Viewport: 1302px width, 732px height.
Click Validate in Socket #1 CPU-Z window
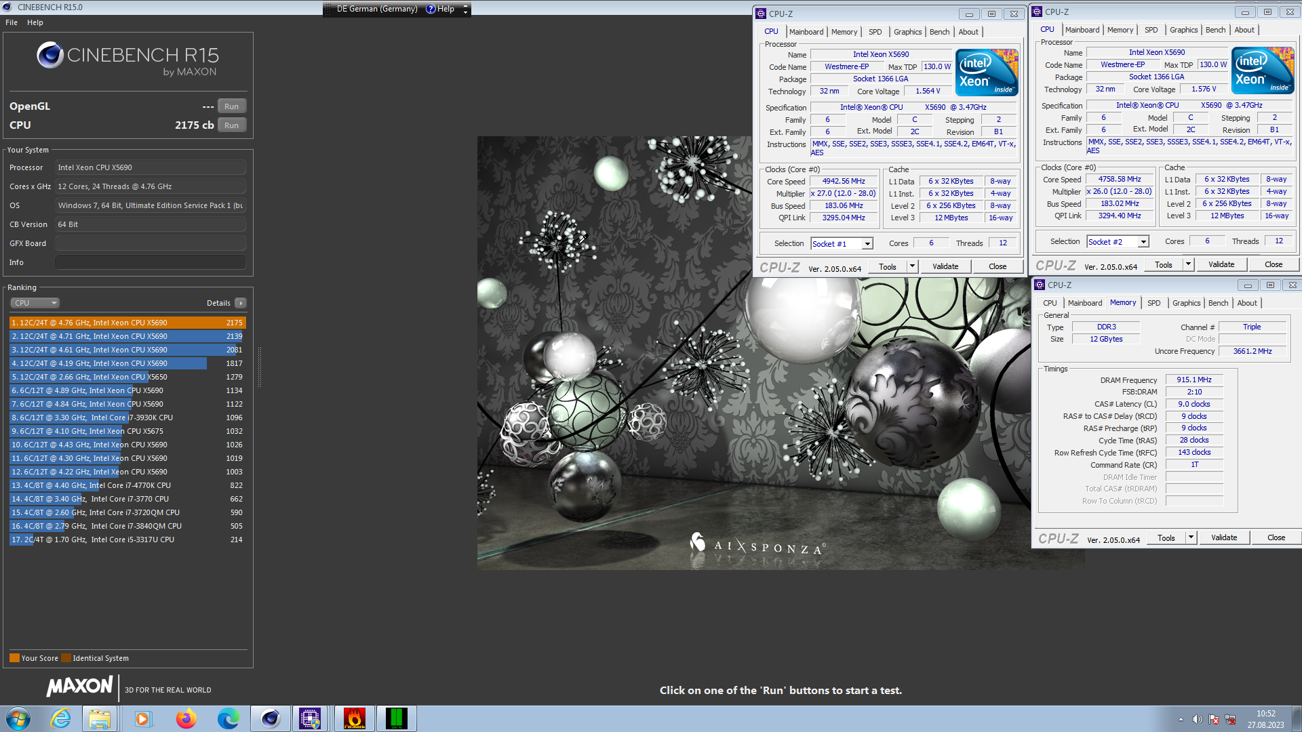(945, 266)
